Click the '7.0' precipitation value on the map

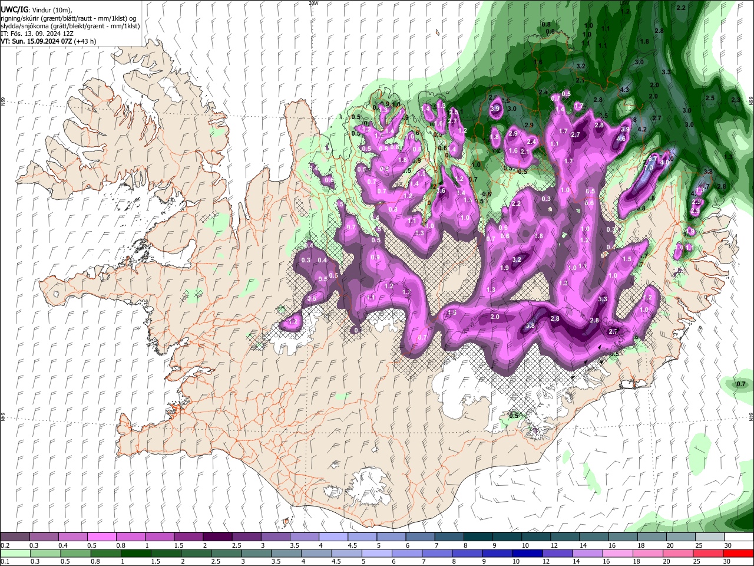[x=649, y=168]
